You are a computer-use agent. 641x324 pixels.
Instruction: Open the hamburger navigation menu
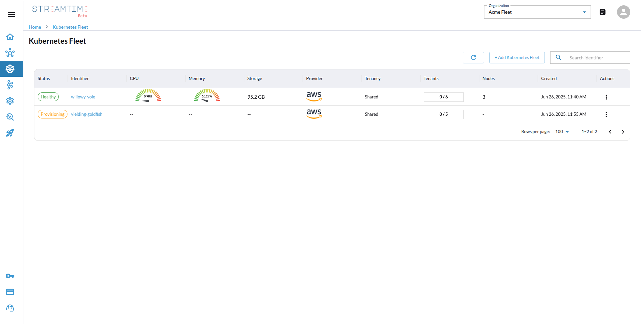pyautogui.click(x=11, y=14)
